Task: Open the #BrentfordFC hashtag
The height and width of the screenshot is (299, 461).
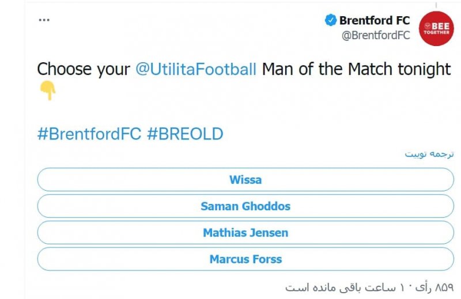Action: click(x=89, y=134)
